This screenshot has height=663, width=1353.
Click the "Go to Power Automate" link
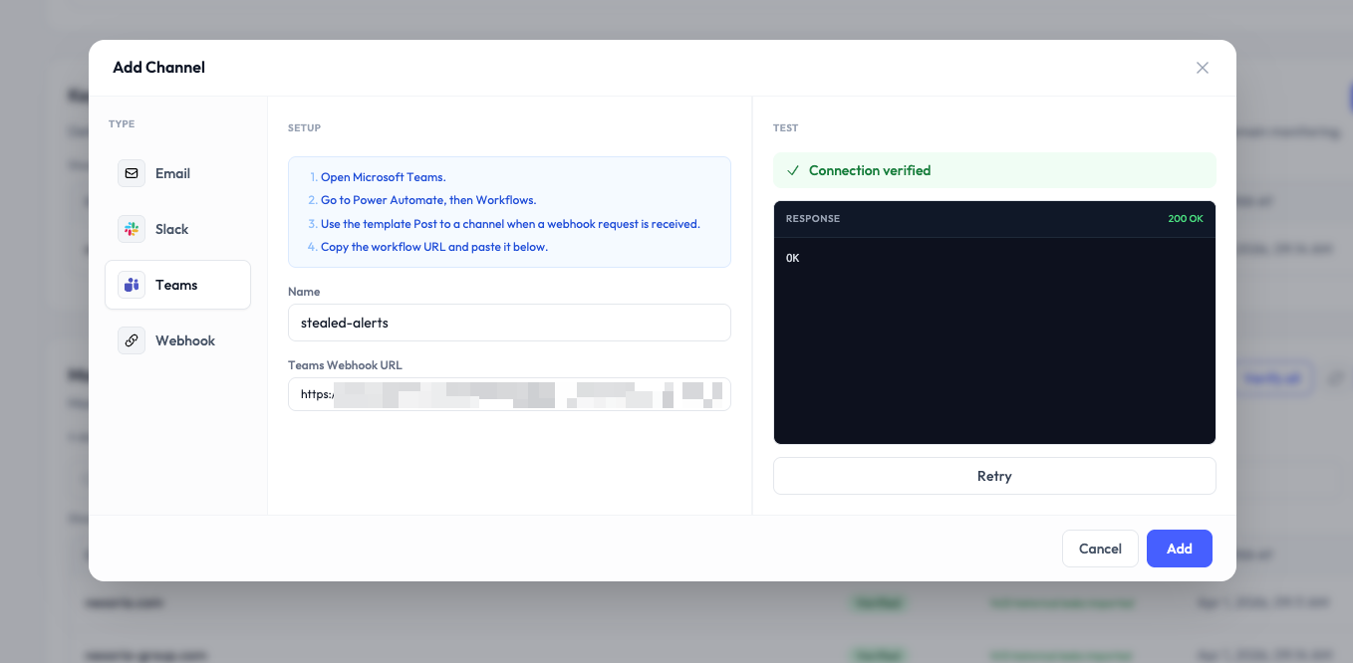(427, 200)
